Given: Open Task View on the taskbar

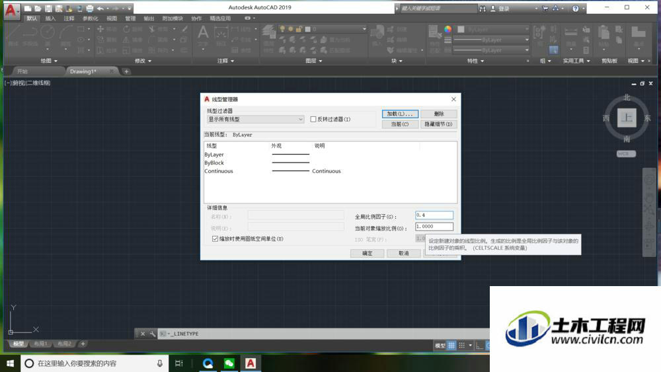Looking at the screenshot, I should 178,363.
